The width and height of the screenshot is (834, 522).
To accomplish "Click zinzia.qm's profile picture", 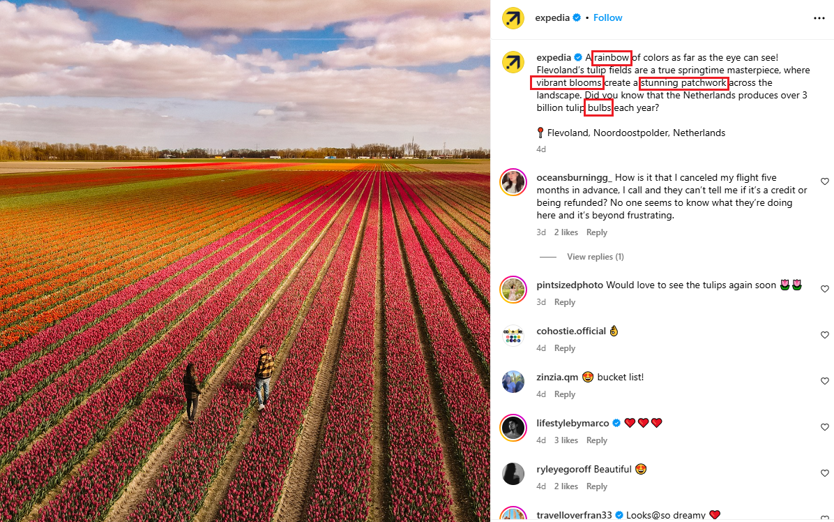I will tap(513, 381).
